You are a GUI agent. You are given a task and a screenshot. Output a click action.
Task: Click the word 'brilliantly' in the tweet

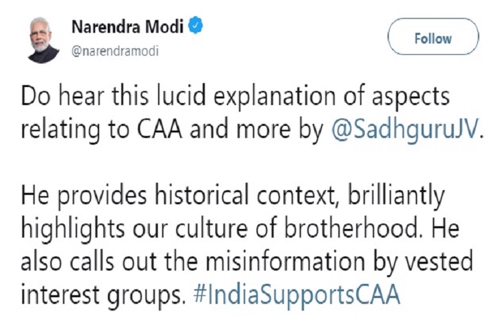pos(396,195)
